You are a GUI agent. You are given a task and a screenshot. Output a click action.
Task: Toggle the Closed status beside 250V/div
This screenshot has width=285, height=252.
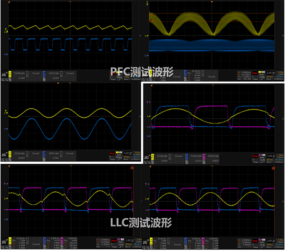tap(70, 153)
